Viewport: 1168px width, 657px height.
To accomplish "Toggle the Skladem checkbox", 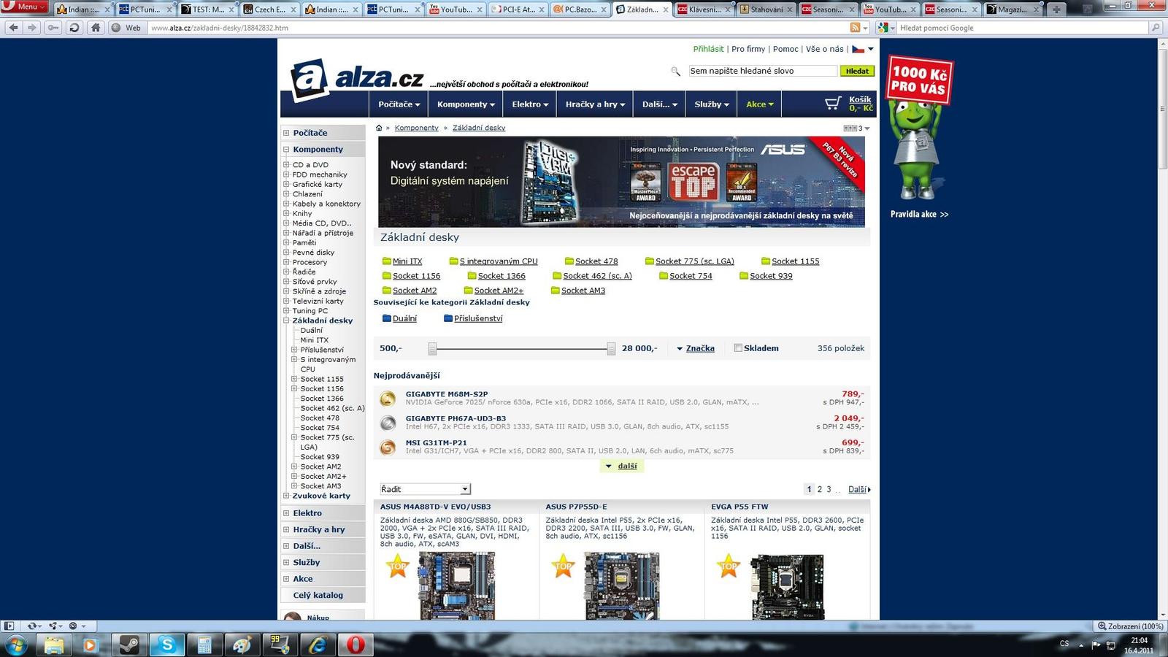I will [738, 348].
